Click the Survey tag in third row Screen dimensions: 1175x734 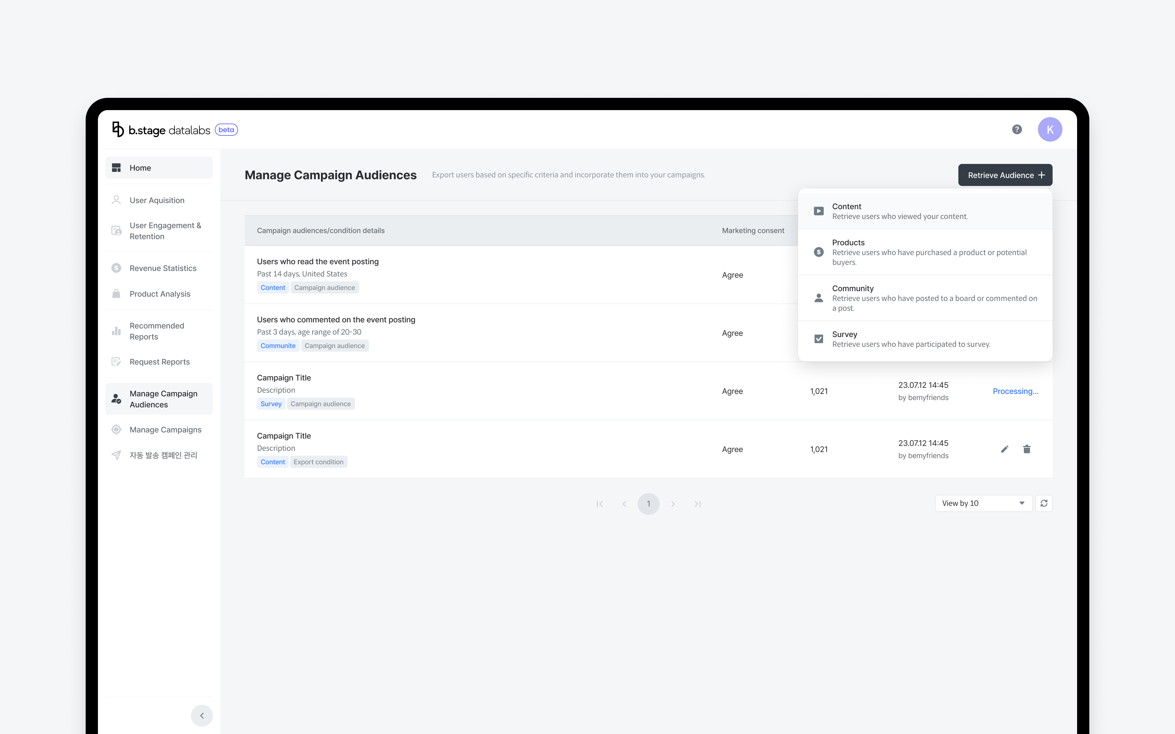coord(271,404)
